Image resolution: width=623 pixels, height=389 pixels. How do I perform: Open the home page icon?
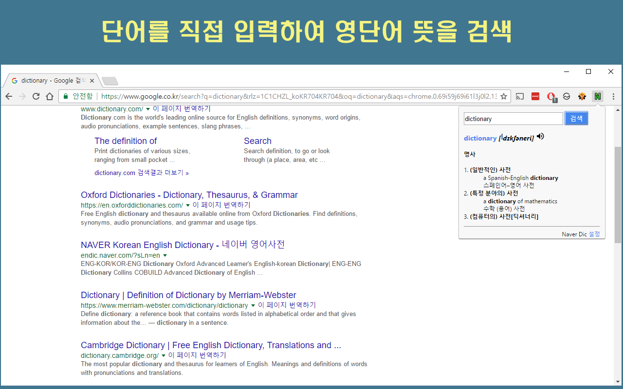click(x=50, y=96)
